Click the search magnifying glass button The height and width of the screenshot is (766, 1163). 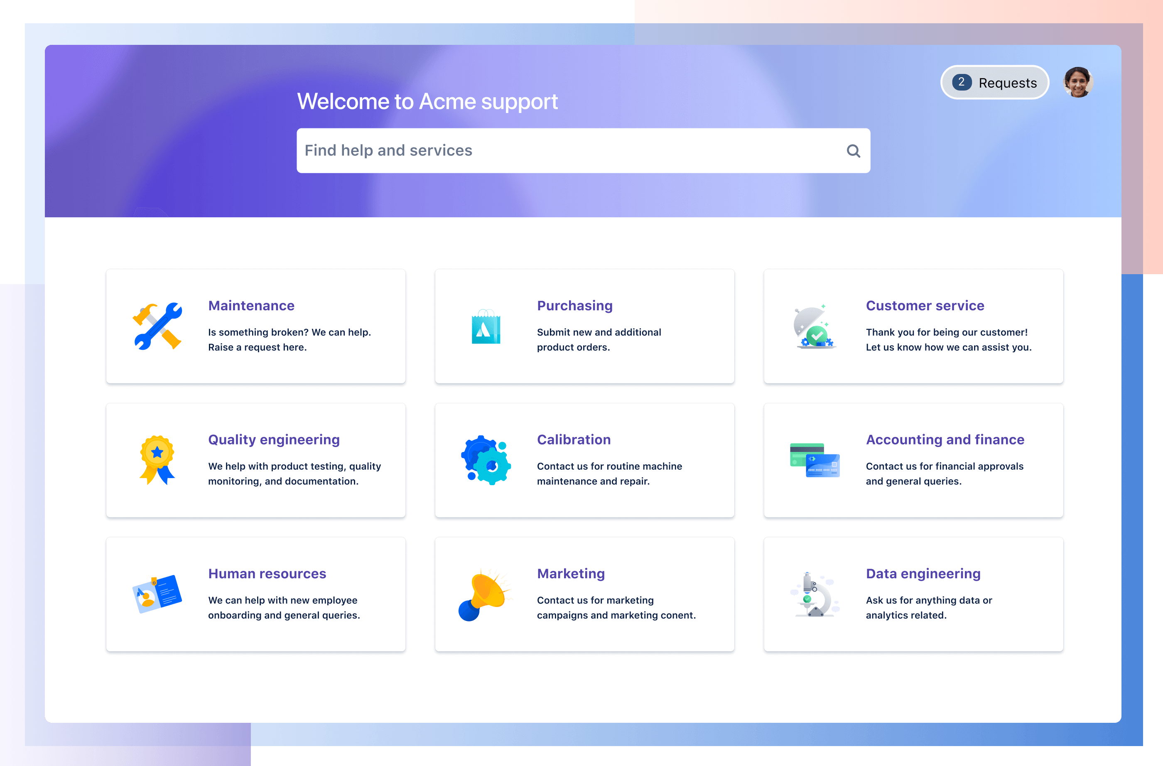pyautogui.click(x=851, y=151)
